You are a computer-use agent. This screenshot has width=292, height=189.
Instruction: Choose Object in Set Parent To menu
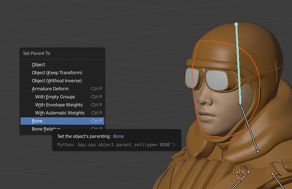pyautogui.click(x=62, y=65)
